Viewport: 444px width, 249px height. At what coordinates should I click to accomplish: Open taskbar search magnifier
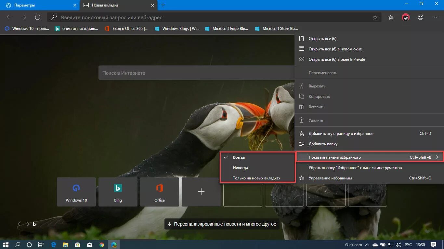18,244
